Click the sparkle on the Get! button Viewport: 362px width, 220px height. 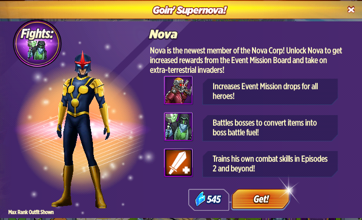click(x=289, y=190)
